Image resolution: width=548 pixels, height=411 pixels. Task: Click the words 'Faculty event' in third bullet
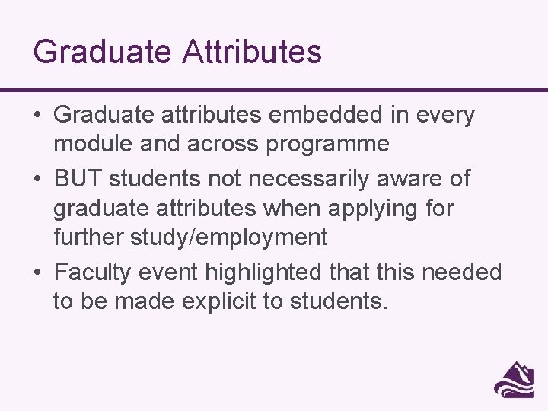pyautogui.click(x=126, y=272)
